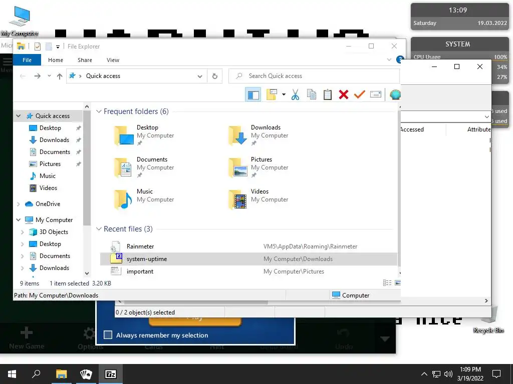Select the Recycle Bin desktop icon
Screen dimensions: 513x384
tap(488, 319)
